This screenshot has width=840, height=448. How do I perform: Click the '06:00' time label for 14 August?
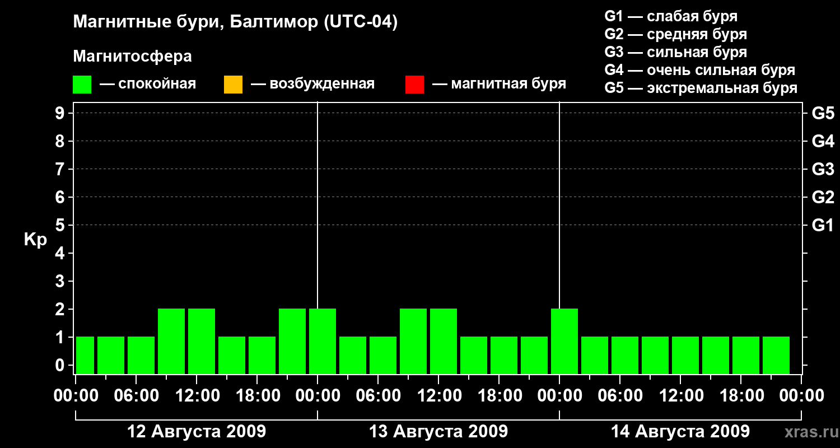620,395
